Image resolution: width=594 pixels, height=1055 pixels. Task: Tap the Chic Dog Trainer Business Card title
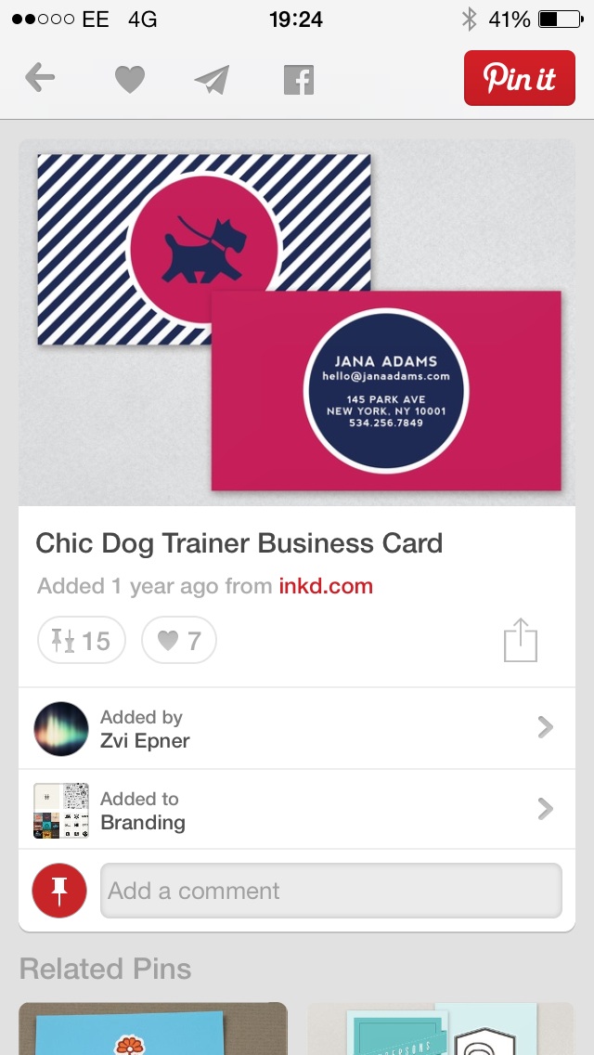tap(239, 543)
